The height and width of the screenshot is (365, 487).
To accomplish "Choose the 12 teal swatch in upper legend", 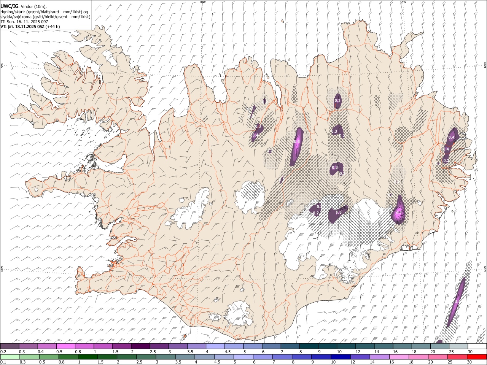I will 365,346.
